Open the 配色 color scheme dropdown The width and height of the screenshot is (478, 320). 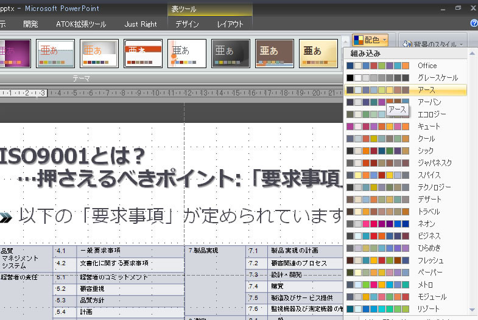tap(370, 40)
